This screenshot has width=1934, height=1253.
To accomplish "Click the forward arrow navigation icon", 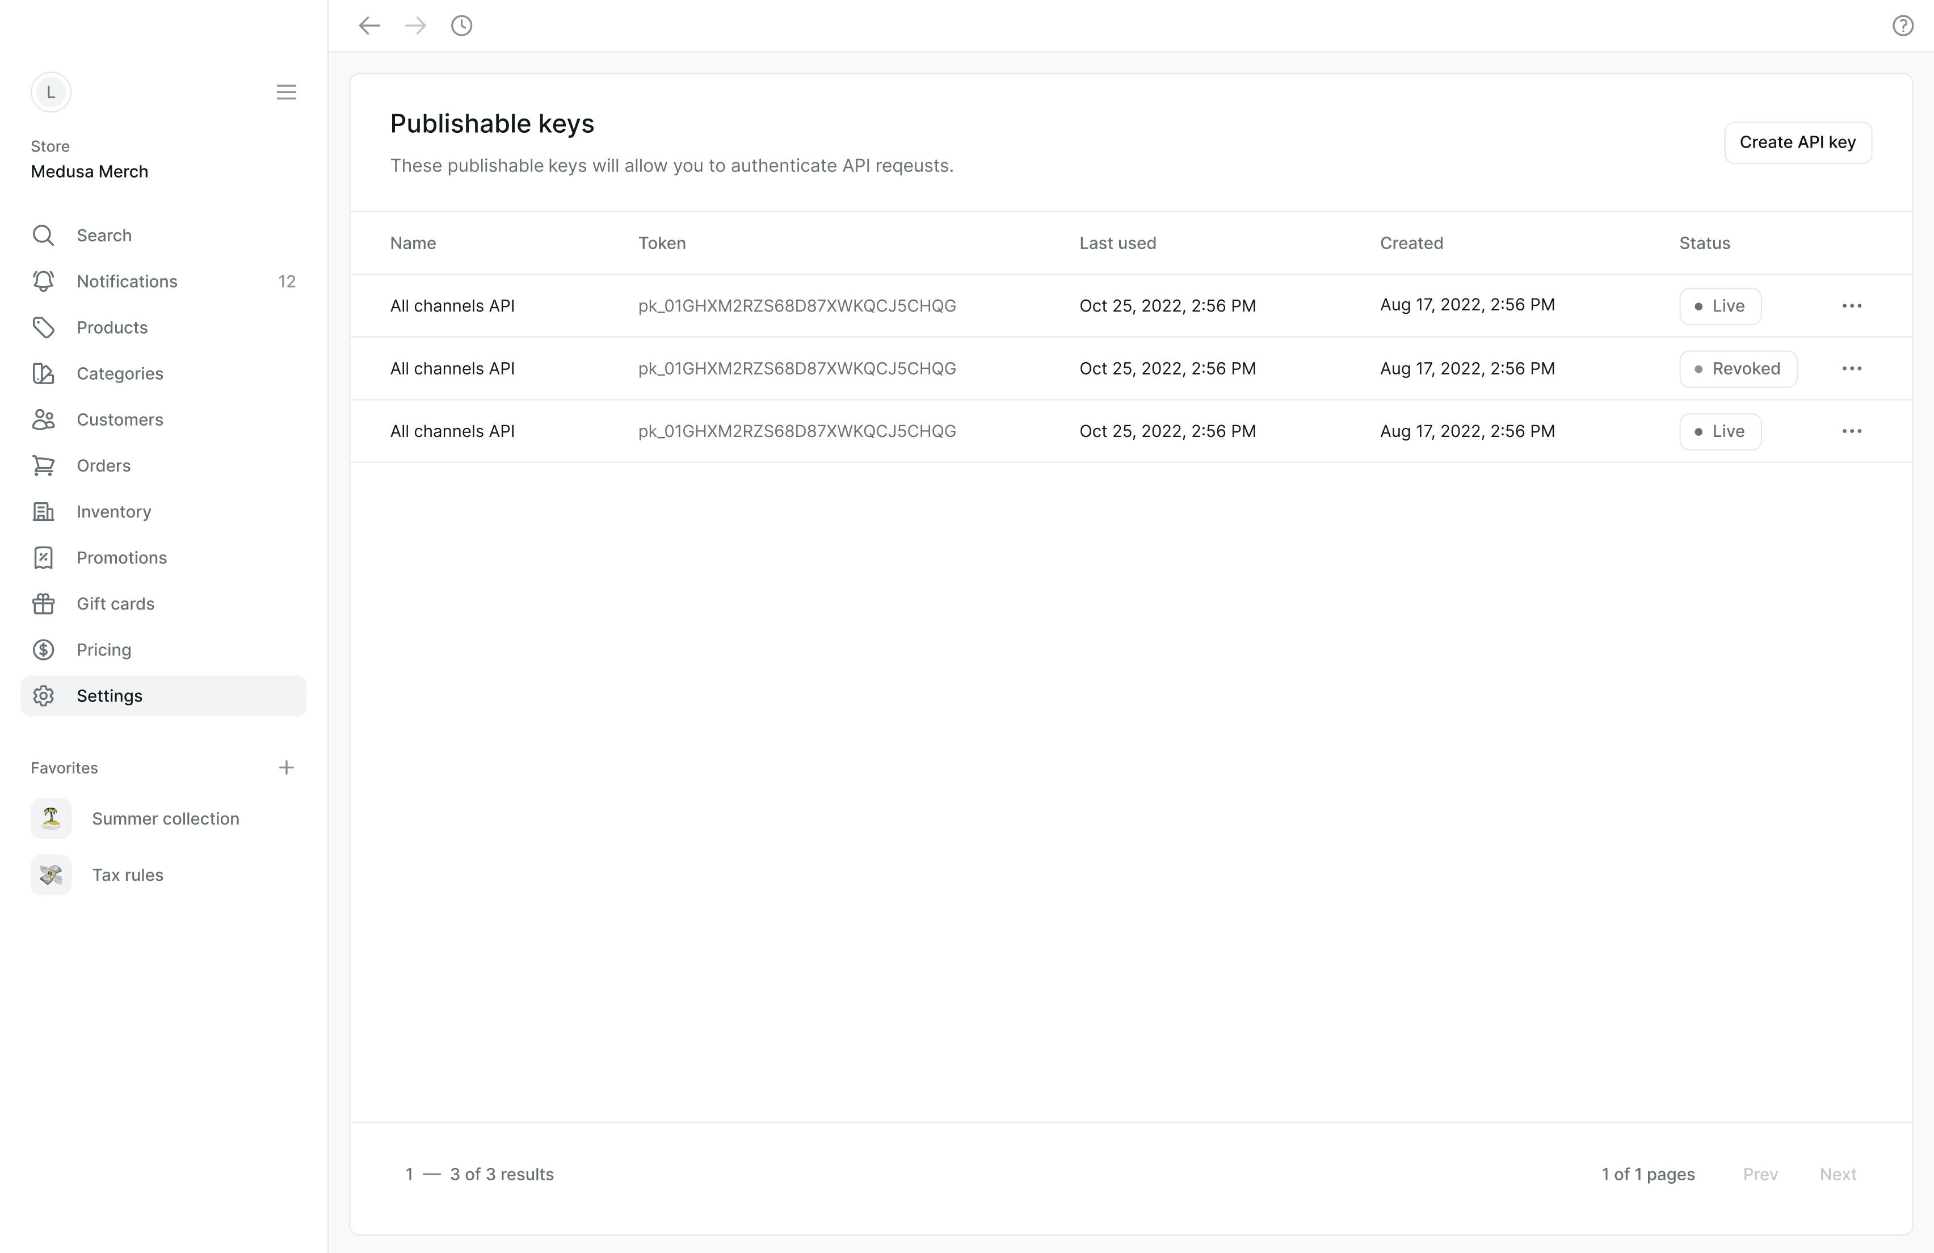I will click(x=415, y=26).
